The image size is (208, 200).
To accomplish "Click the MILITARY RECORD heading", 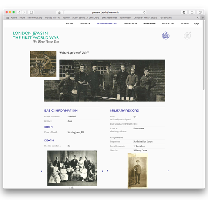I will tap(125, 111).
